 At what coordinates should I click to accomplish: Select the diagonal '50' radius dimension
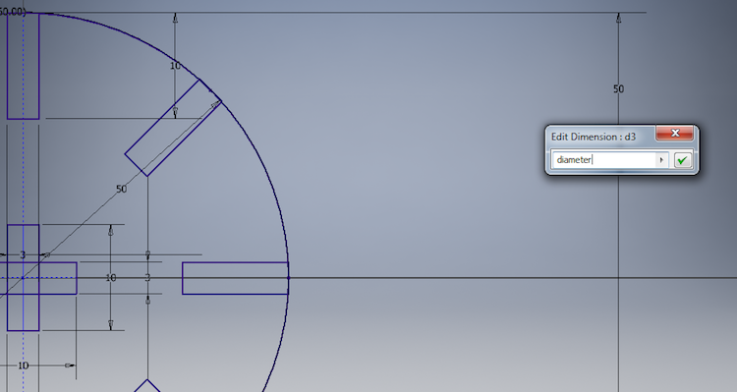[121, 189]
